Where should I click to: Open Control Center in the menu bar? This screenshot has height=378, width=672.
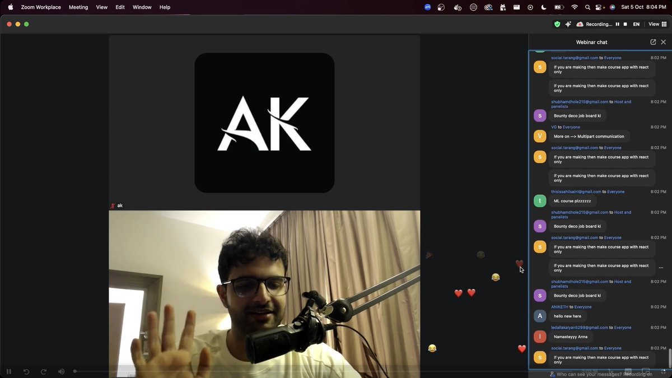click(600, 7)
